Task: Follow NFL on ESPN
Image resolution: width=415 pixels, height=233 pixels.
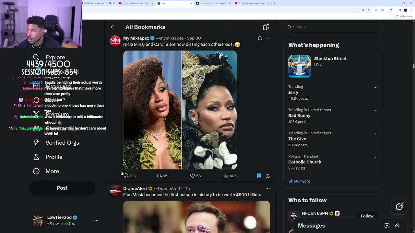Action: click(367, 216)
